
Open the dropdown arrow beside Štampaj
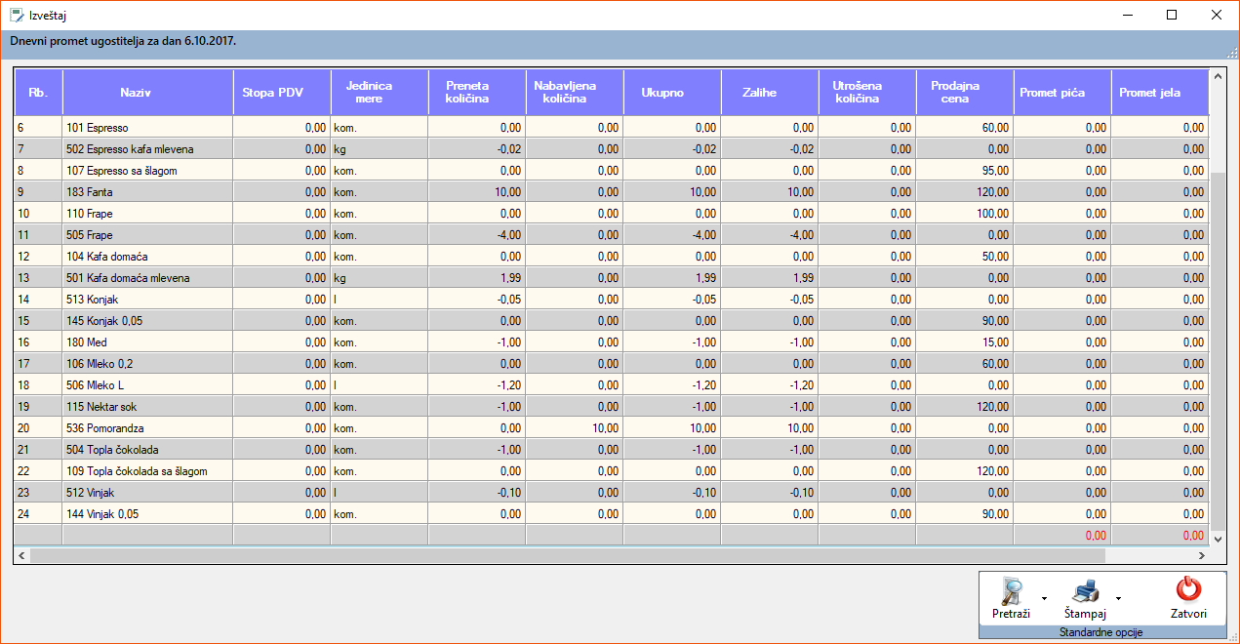pos(1118,598)
